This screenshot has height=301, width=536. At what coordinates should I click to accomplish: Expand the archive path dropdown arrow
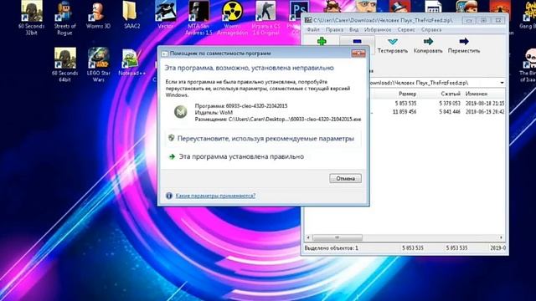tap(502, 83)
